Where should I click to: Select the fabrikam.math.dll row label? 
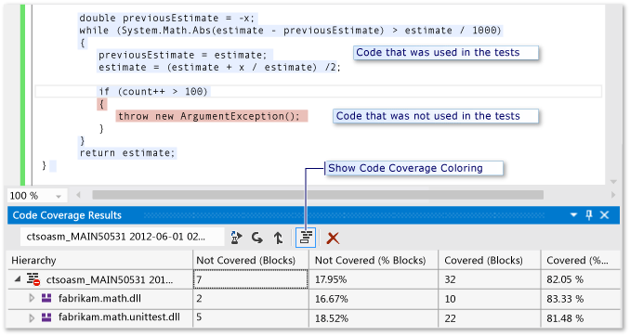99,298
